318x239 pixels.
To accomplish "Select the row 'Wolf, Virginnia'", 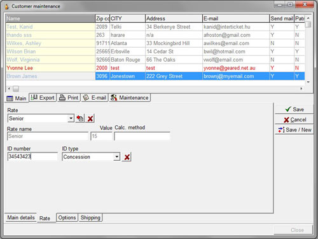I will pos(155,60).
